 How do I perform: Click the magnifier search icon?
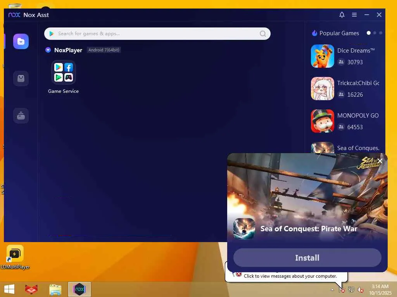click(x=263, y=34)
